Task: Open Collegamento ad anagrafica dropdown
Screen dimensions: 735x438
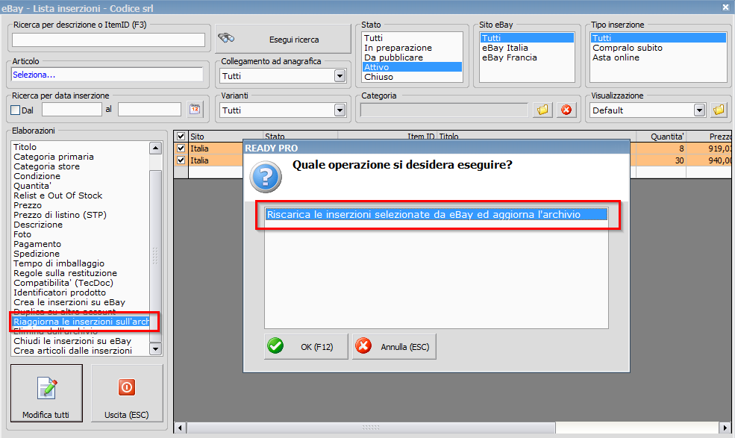Action: click(x=340, y=76)
